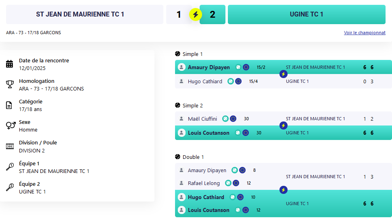Screen dimensions: 392x218
Task: Click the racket icon beside Équipe 1
Action: (x=10, y=167)
